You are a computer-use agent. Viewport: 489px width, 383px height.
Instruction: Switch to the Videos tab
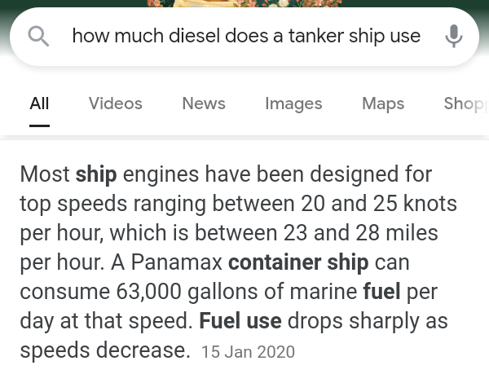(116, 103)
